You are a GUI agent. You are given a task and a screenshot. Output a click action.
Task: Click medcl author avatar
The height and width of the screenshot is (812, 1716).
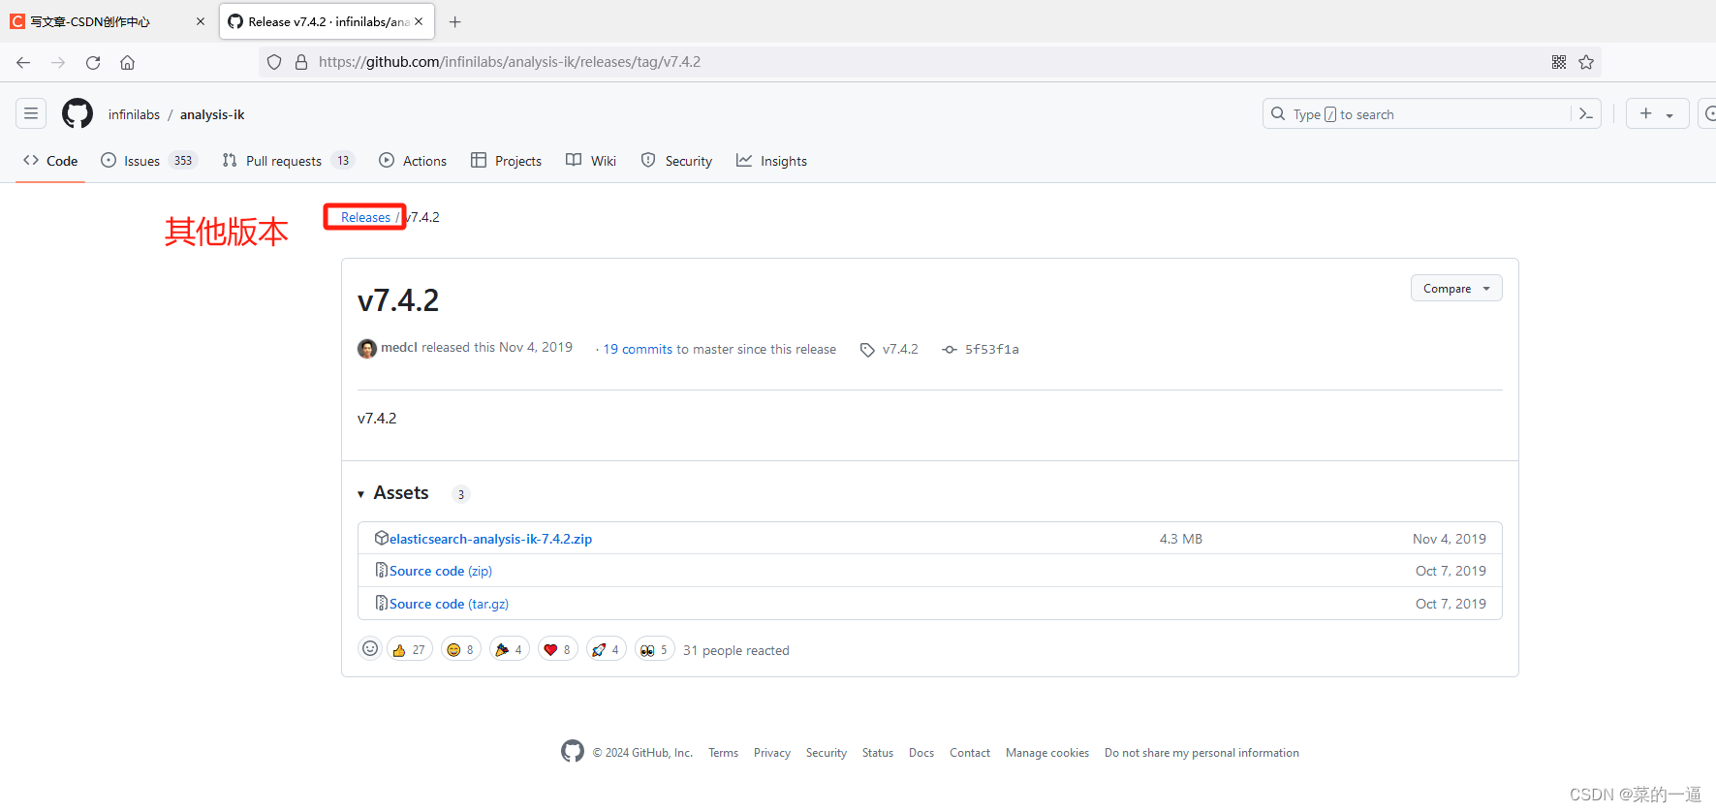(x=367, y=349)
